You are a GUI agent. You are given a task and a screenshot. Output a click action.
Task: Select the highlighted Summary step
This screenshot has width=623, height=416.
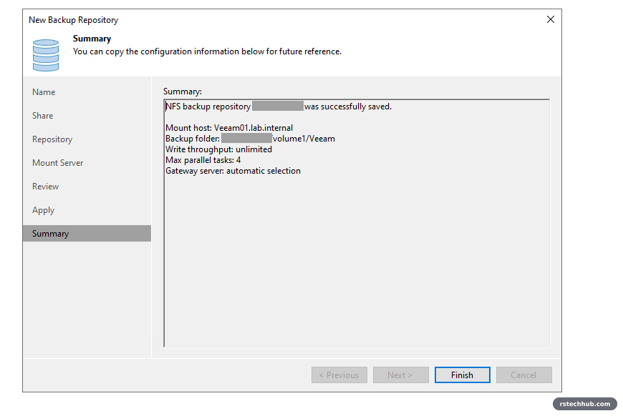87,234
